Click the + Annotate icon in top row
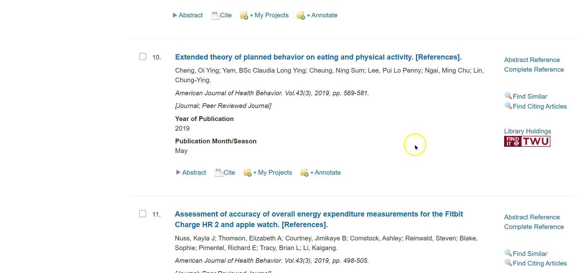The image size is (587, 273). tap(300, 16)
